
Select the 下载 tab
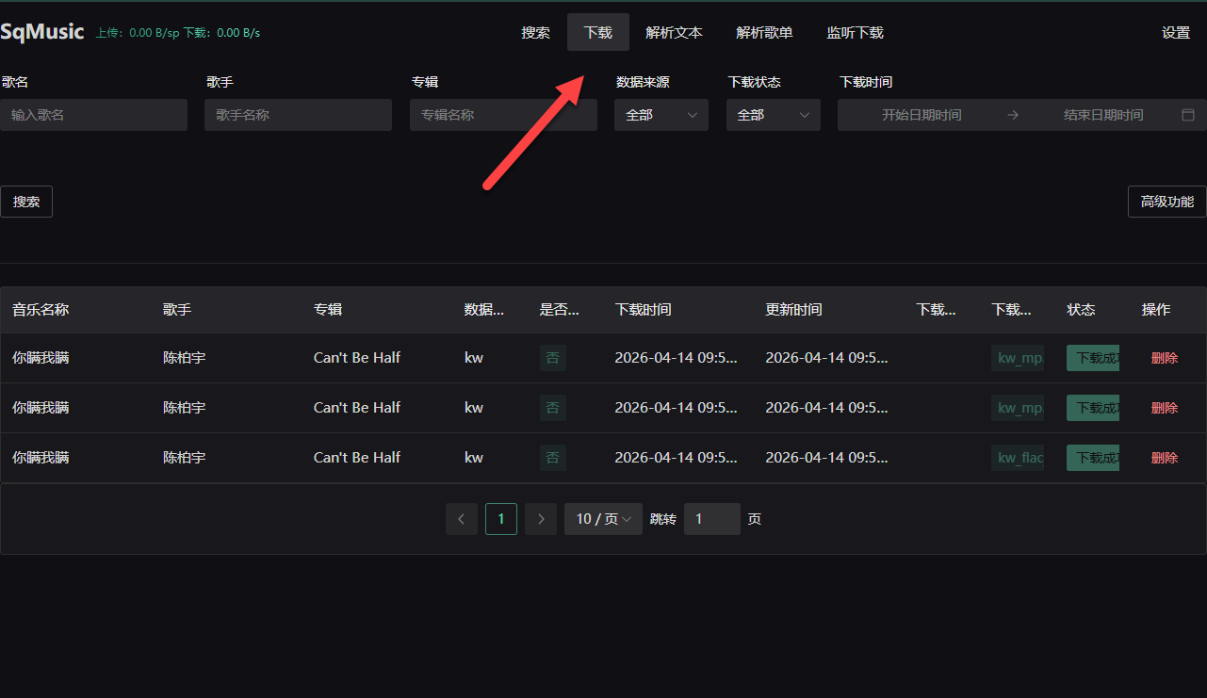[x=598, y=32]
